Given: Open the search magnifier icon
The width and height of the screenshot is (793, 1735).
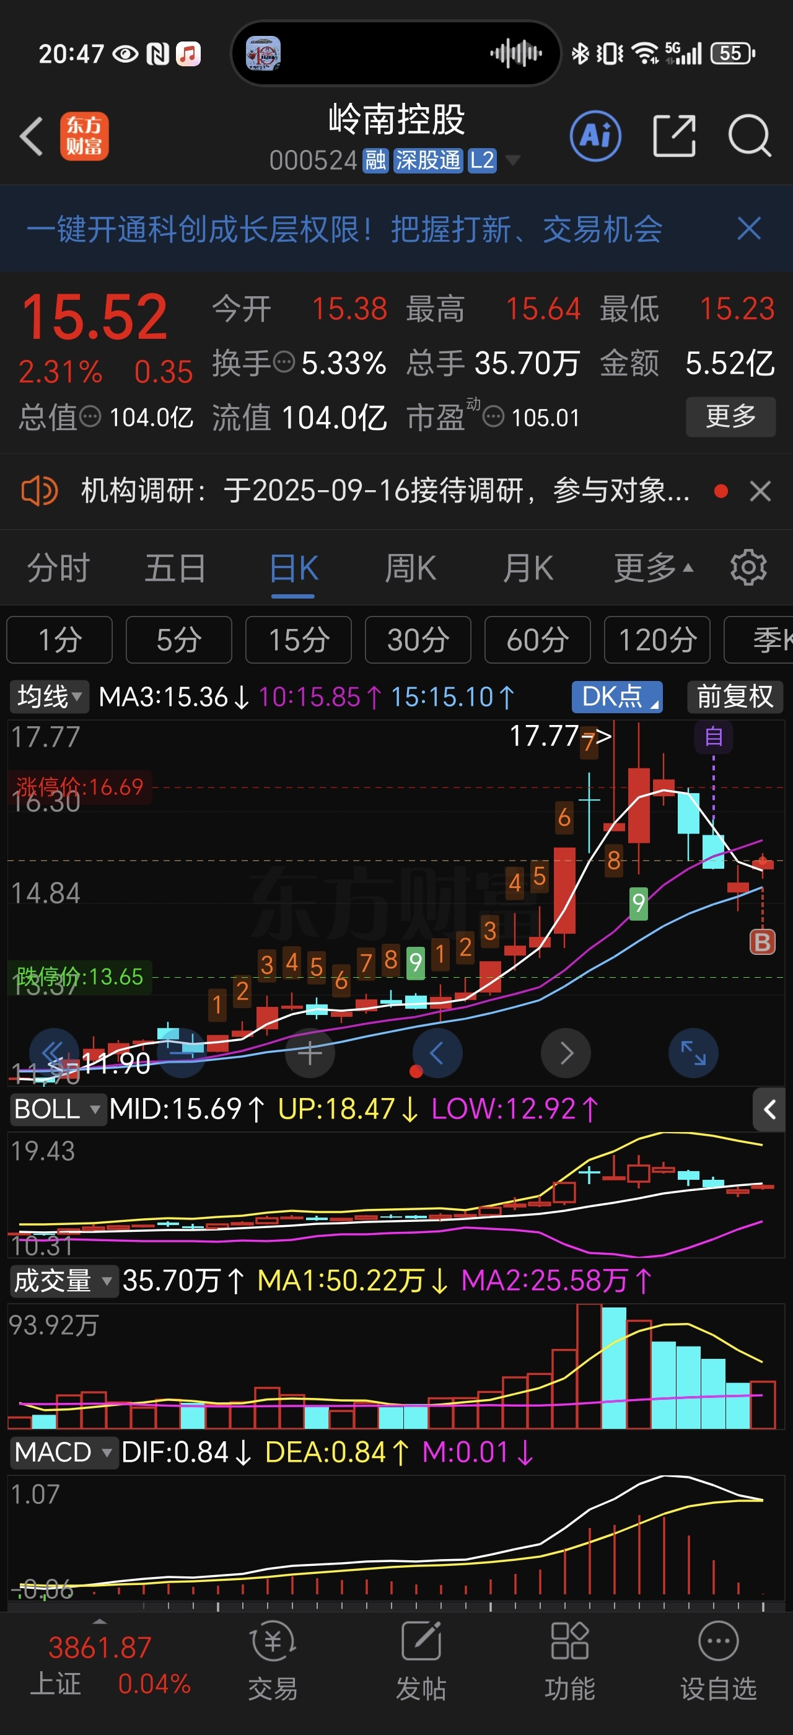Looking at the screenshot, I should 749,136.
